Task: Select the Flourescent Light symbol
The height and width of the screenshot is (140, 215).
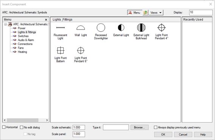Action: 61,28
